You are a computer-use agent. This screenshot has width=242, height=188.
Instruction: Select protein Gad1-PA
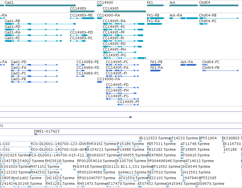click(18, 68)
